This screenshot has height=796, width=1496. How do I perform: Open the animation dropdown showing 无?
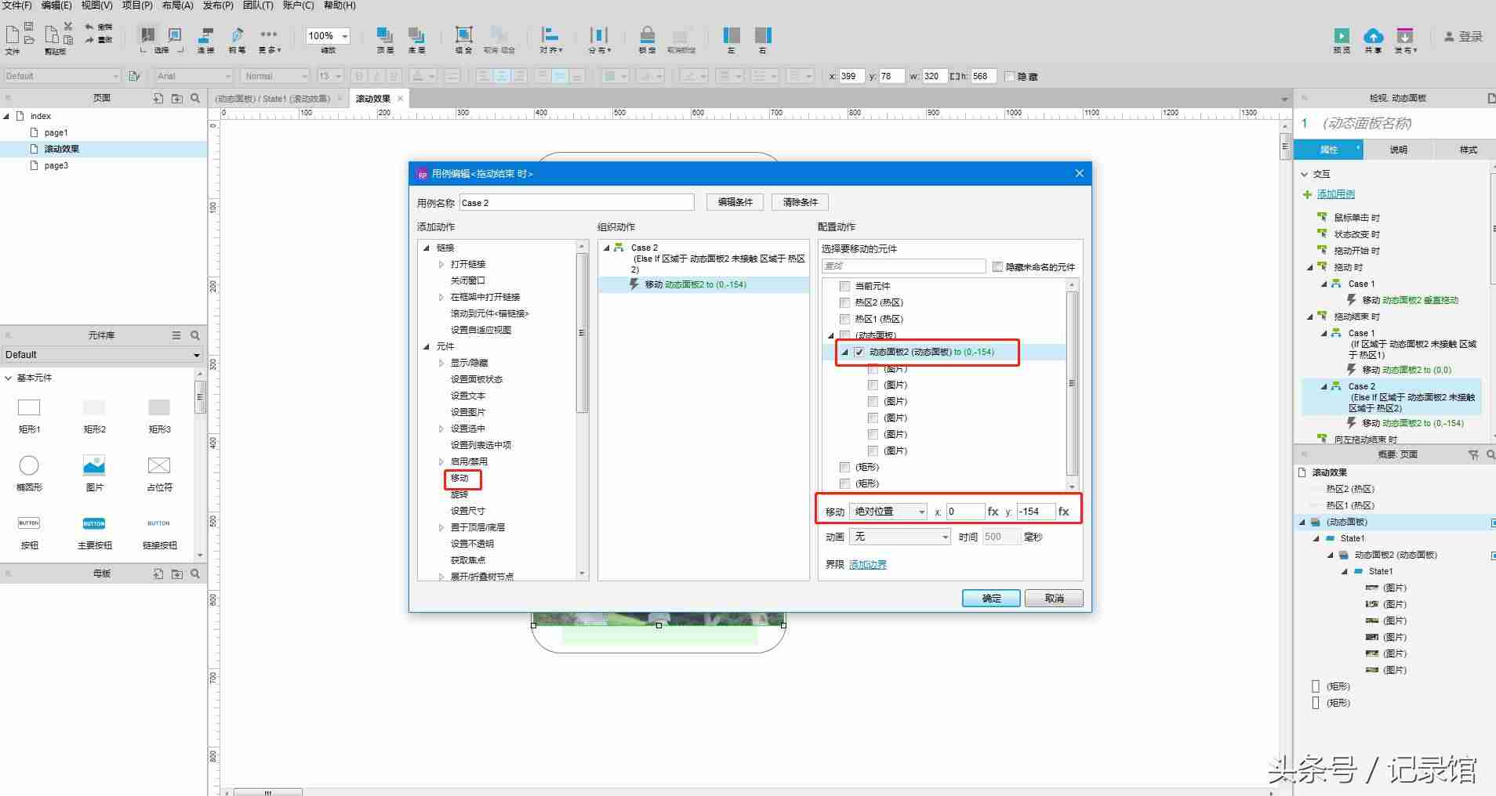(900, 537)
